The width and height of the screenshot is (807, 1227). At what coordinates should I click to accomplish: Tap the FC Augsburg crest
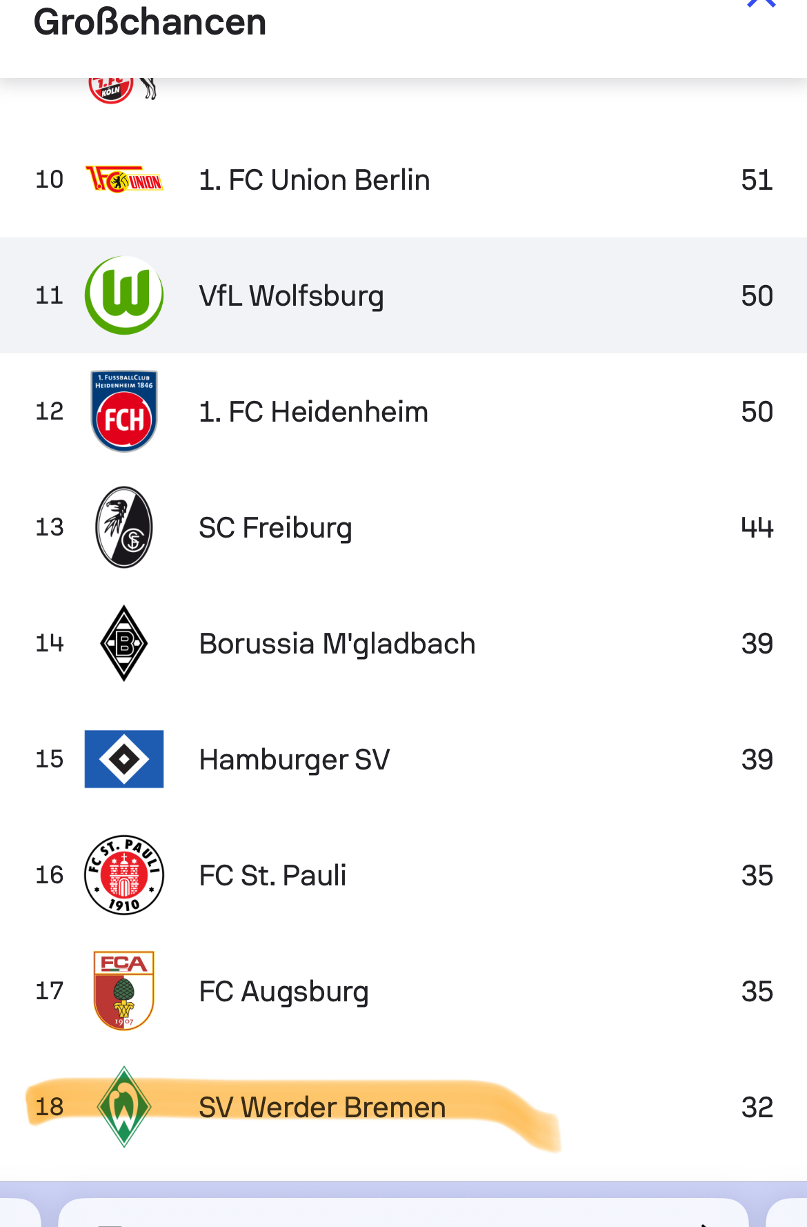(x=124, y=991)
